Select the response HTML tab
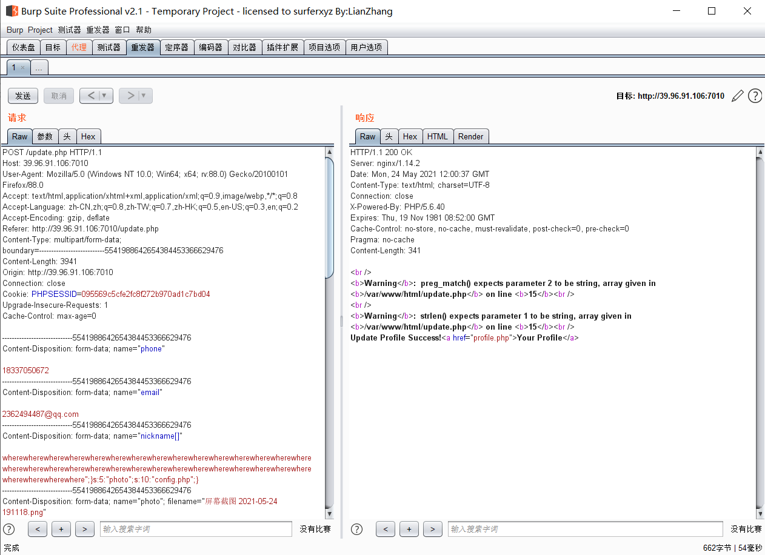Viewport: 765px width, 555px height. coord(438,136)
